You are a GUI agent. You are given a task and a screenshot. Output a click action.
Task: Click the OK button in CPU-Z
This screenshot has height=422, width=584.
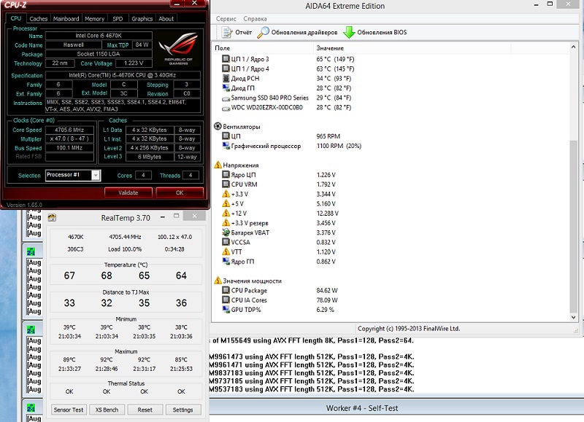(x=180, y=192)
